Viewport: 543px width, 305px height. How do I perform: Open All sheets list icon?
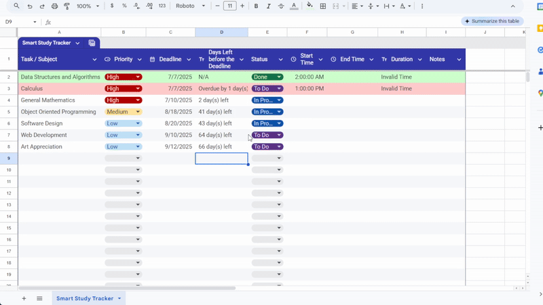point(39,298)
